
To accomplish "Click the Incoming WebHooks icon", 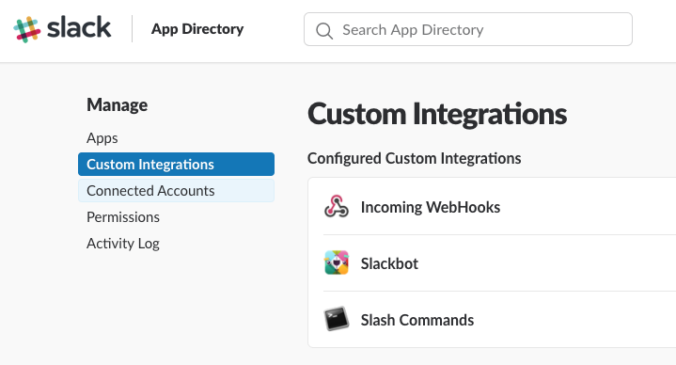I will [337, 207].
